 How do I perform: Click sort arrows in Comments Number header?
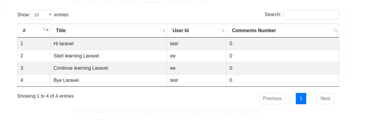tap(335, 30)
